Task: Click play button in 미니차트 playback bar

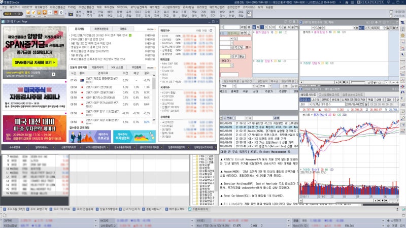Action: [x=336, y=82]
